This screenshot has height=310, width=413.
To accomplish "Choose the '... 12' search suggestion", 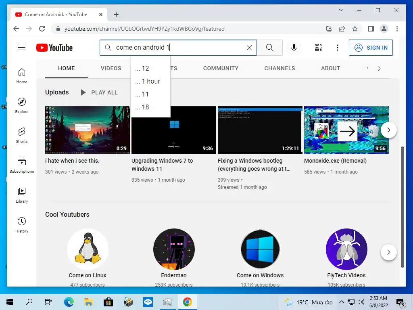I will 151,68.
